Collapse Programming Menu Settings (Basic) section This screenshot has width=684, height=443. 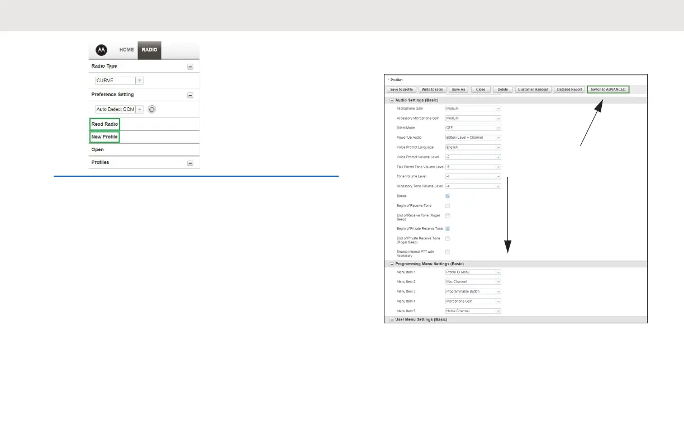pos(392,264)
